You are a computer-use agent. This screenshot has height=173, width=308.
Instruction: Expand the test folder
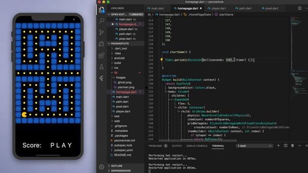(x=126, y=116)
